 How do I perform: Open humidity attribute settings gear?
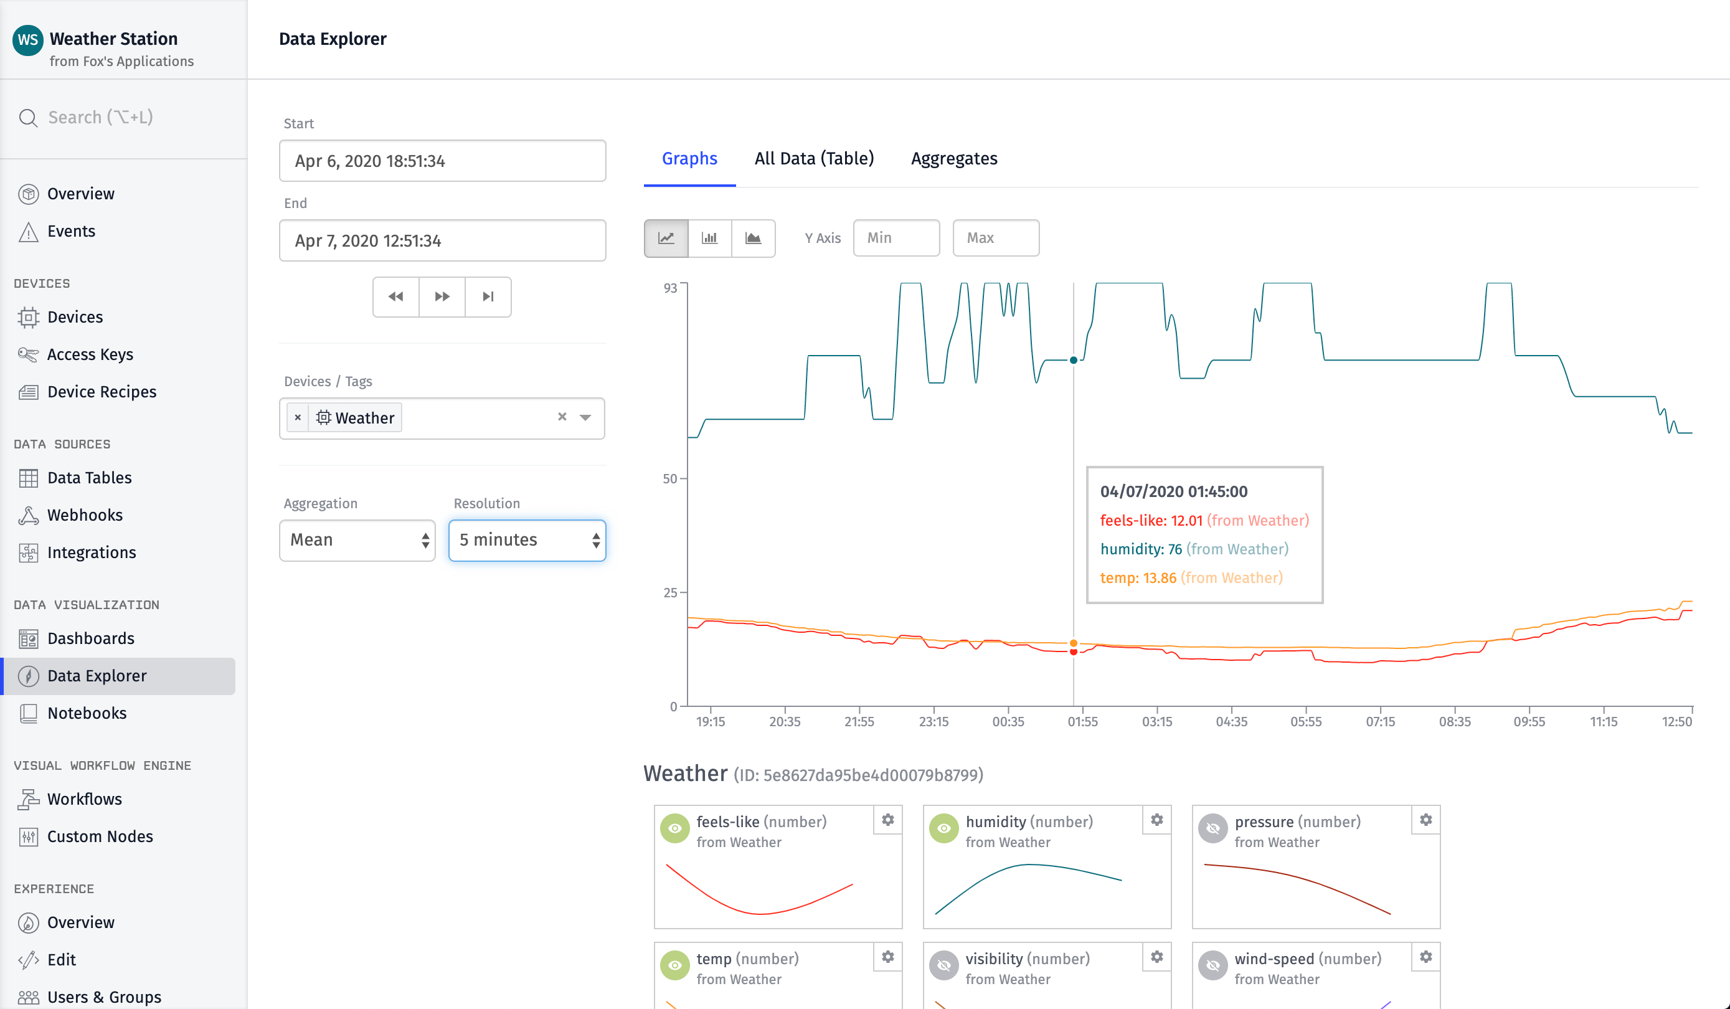coord(1157,820)
